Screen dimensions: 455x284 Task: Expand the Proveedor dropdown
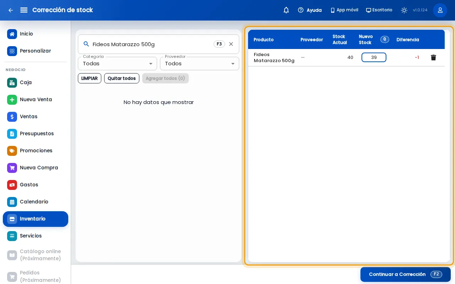[x=199, y=64]
